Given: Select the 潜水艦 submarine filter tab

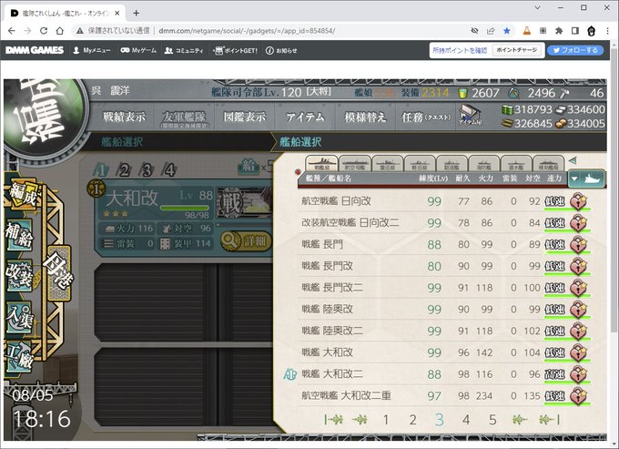Looking at the screenshot, I should (x=516, y=164).
